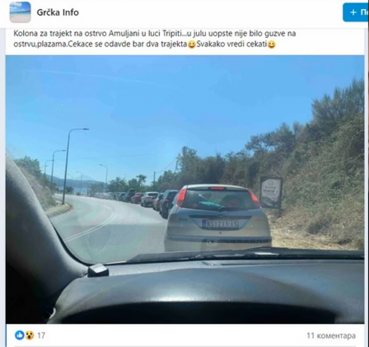Click the white car in the queue
Screen dimensions: 369x347
point(149,199)
